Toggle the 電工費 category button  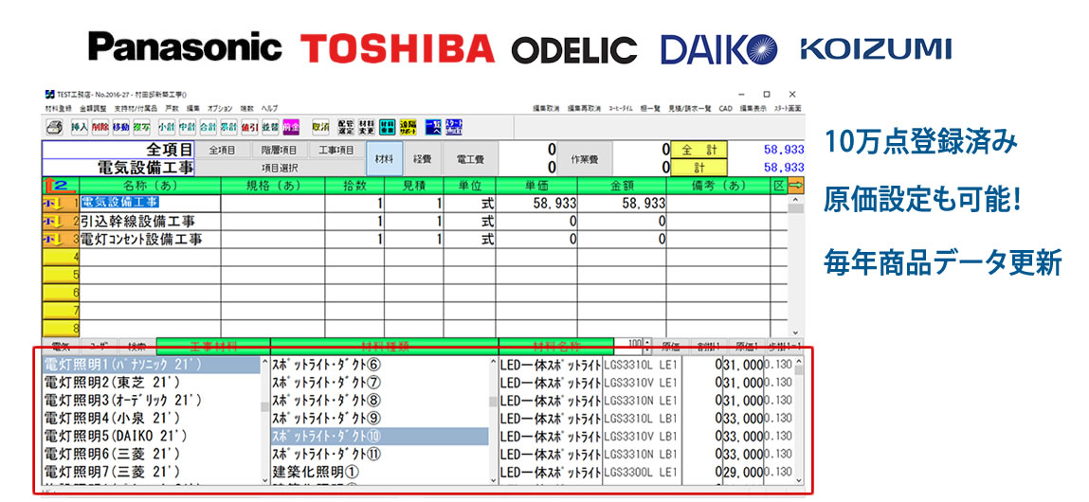[470, 159]
